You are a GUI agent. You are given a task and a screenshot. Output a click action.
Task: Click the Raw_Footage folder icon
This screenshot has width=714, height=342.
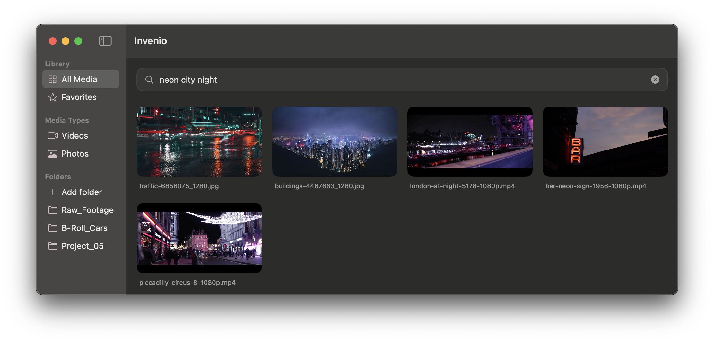click(53, 210)
